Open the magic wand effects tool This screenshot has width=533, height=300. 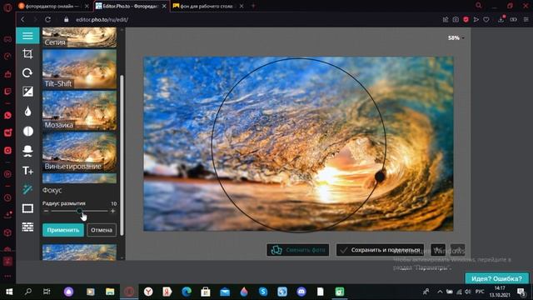[x=27, y=189]
